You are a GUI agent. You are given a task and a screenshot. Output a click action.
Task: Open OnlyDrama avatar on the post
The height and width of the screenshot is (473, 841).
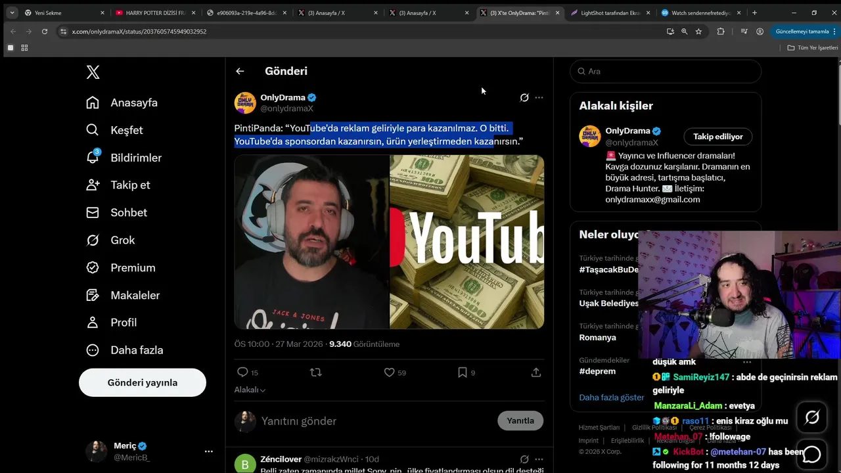245,102
